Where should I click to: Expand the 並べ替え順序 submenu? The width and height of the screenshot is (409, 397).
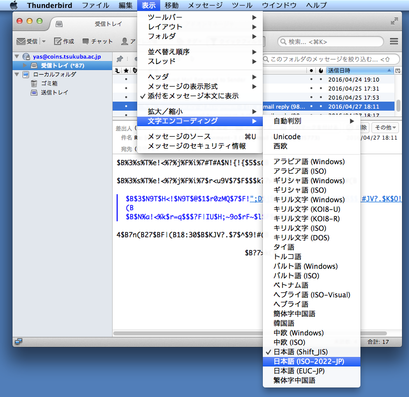point(200,52)
